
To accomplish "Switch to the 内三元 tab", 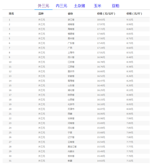I will click(x=62, y=6).
